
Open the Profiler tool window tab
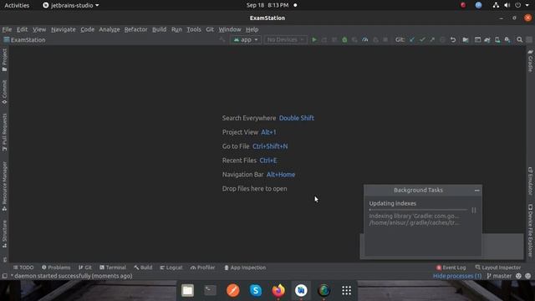click(202, 268)
